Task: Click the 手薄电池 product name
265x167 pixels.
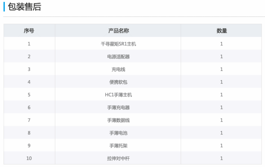Action: pyautogui.click(x=118, y=133)
